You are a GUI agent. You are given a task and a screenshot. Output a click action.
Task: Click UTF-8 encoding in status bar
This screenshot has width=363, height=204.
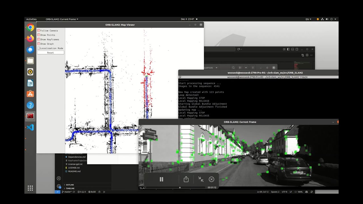pos(285,192)
